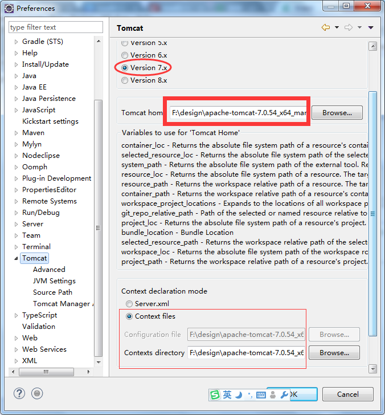The image size is (385, 415).
Task: Select Nodeclipse in the preferences tree
Action: (x=41, y=156)
